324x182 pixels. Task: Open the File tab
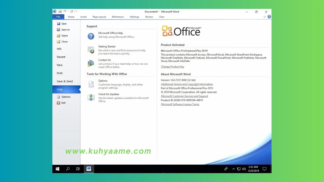click(x=58, y=17)
